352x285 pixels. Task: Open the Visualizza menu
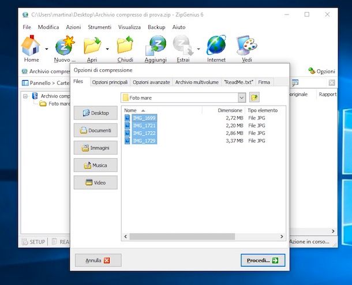(x=129, y=27)
